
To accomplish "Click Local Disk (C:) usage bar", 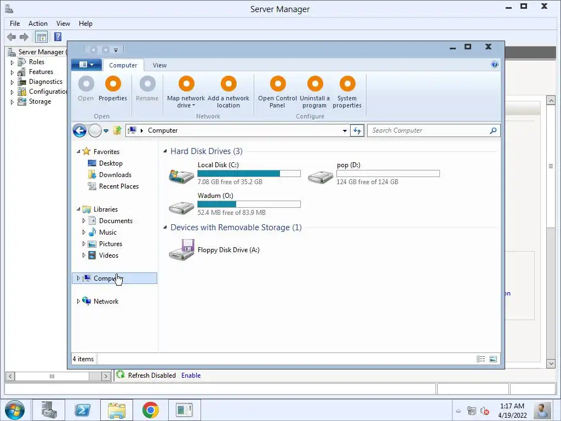I will 249,174.
